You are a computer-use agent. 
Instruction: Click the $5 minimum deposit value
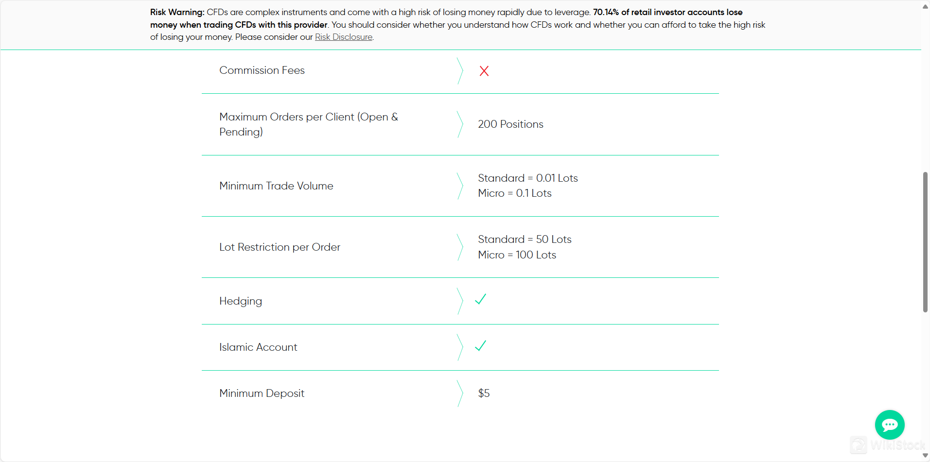484,394
